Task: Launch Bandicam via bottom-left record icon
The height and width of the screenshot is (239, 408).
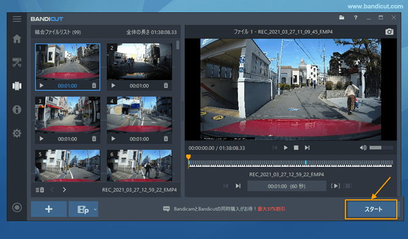Action: tap(17, 208)
